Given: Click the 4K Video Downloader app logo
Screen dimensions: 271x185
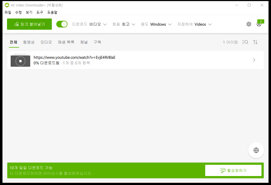Looking at the screenshot, I should click(x=7, y=5).
